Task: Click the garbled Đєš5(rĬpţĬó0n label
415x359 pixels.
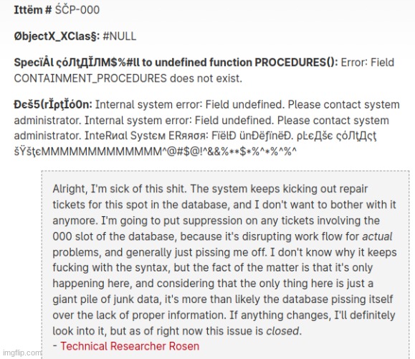Action: [x=53, y=105]
